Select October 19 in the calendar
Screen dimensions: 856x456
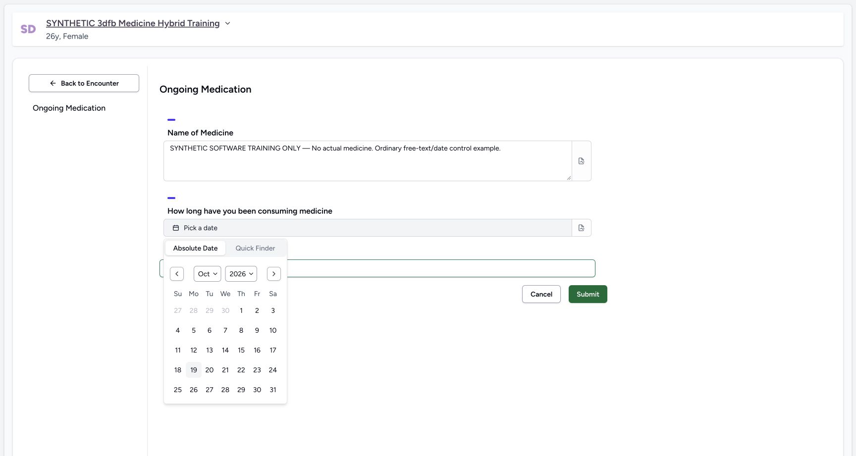point(194,370)
